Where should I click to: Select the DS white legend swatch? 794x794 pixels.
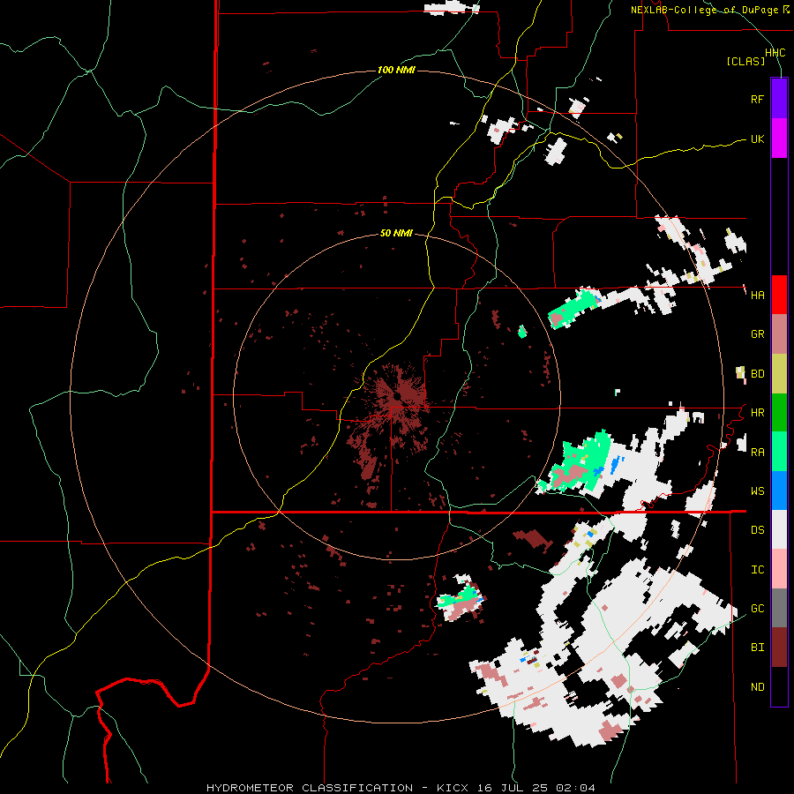pos(779,529)
